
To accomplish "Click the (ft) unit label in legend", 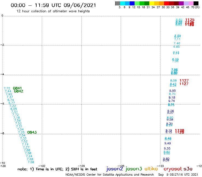I will coord(197,7).
